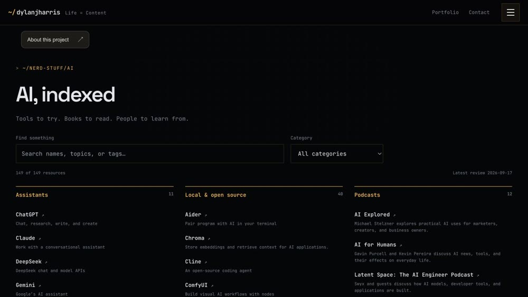
Task: Click external link arrow beside AI Explored
Action: tap(394, 215)
